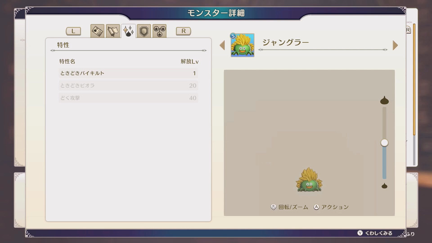Click the 解放Lv column header

[189, 62]
